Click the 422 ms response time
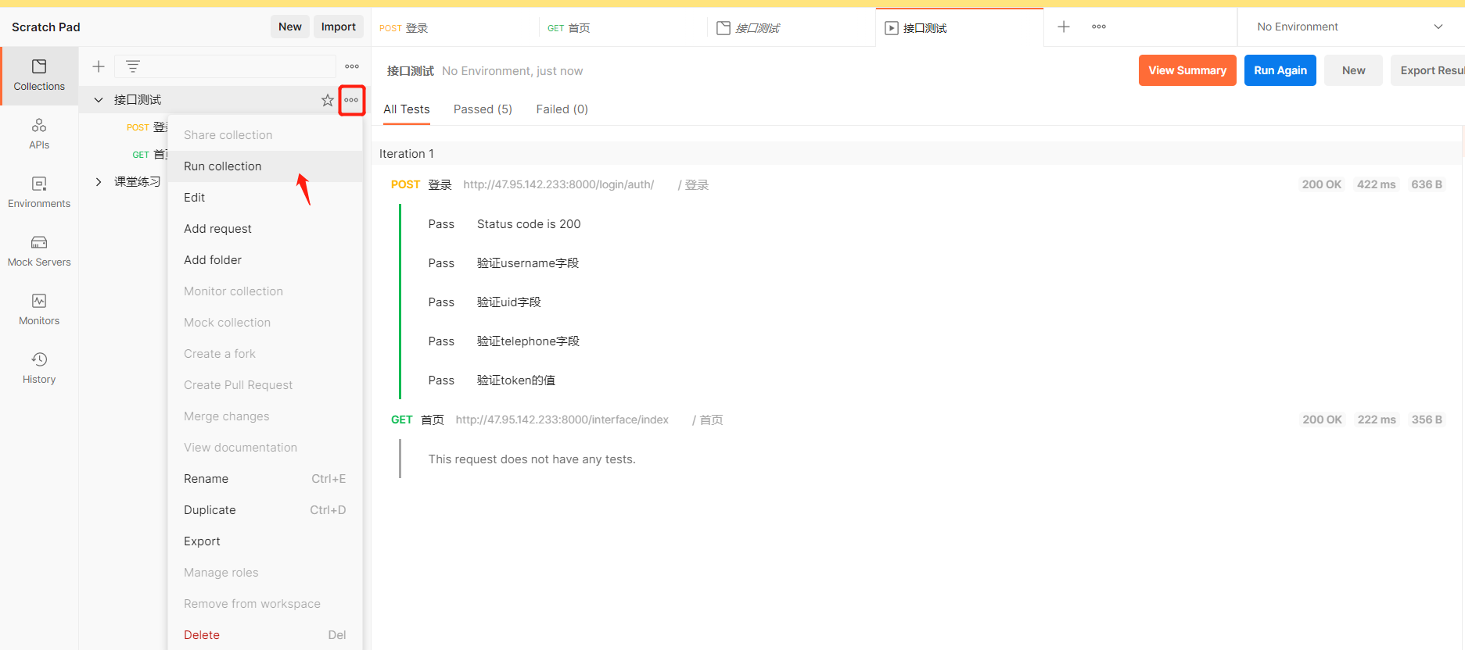 pos(1377,184)
